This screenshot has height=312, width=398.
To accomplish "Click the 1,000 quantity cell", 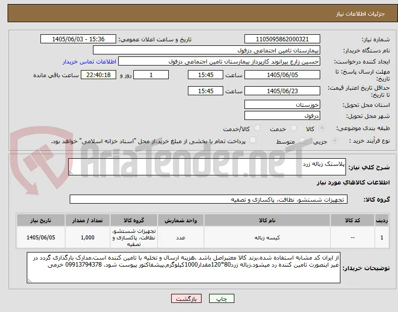I will click(x=87, y=237).
